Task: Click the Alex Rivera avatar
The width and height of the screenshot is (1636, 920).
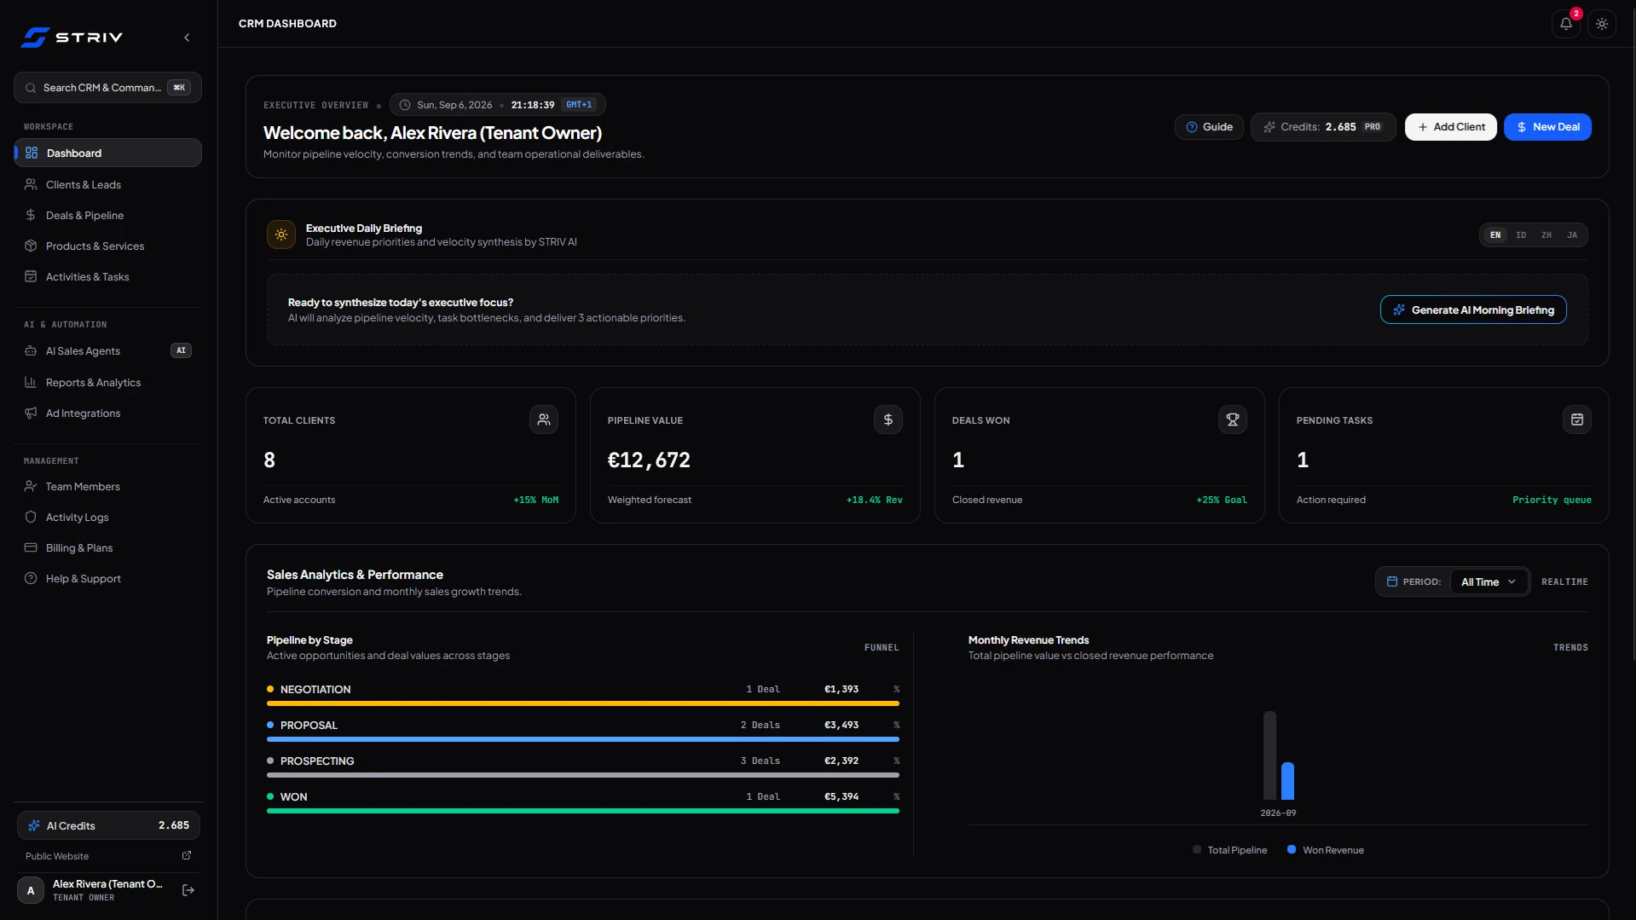Action: point(31,891)
